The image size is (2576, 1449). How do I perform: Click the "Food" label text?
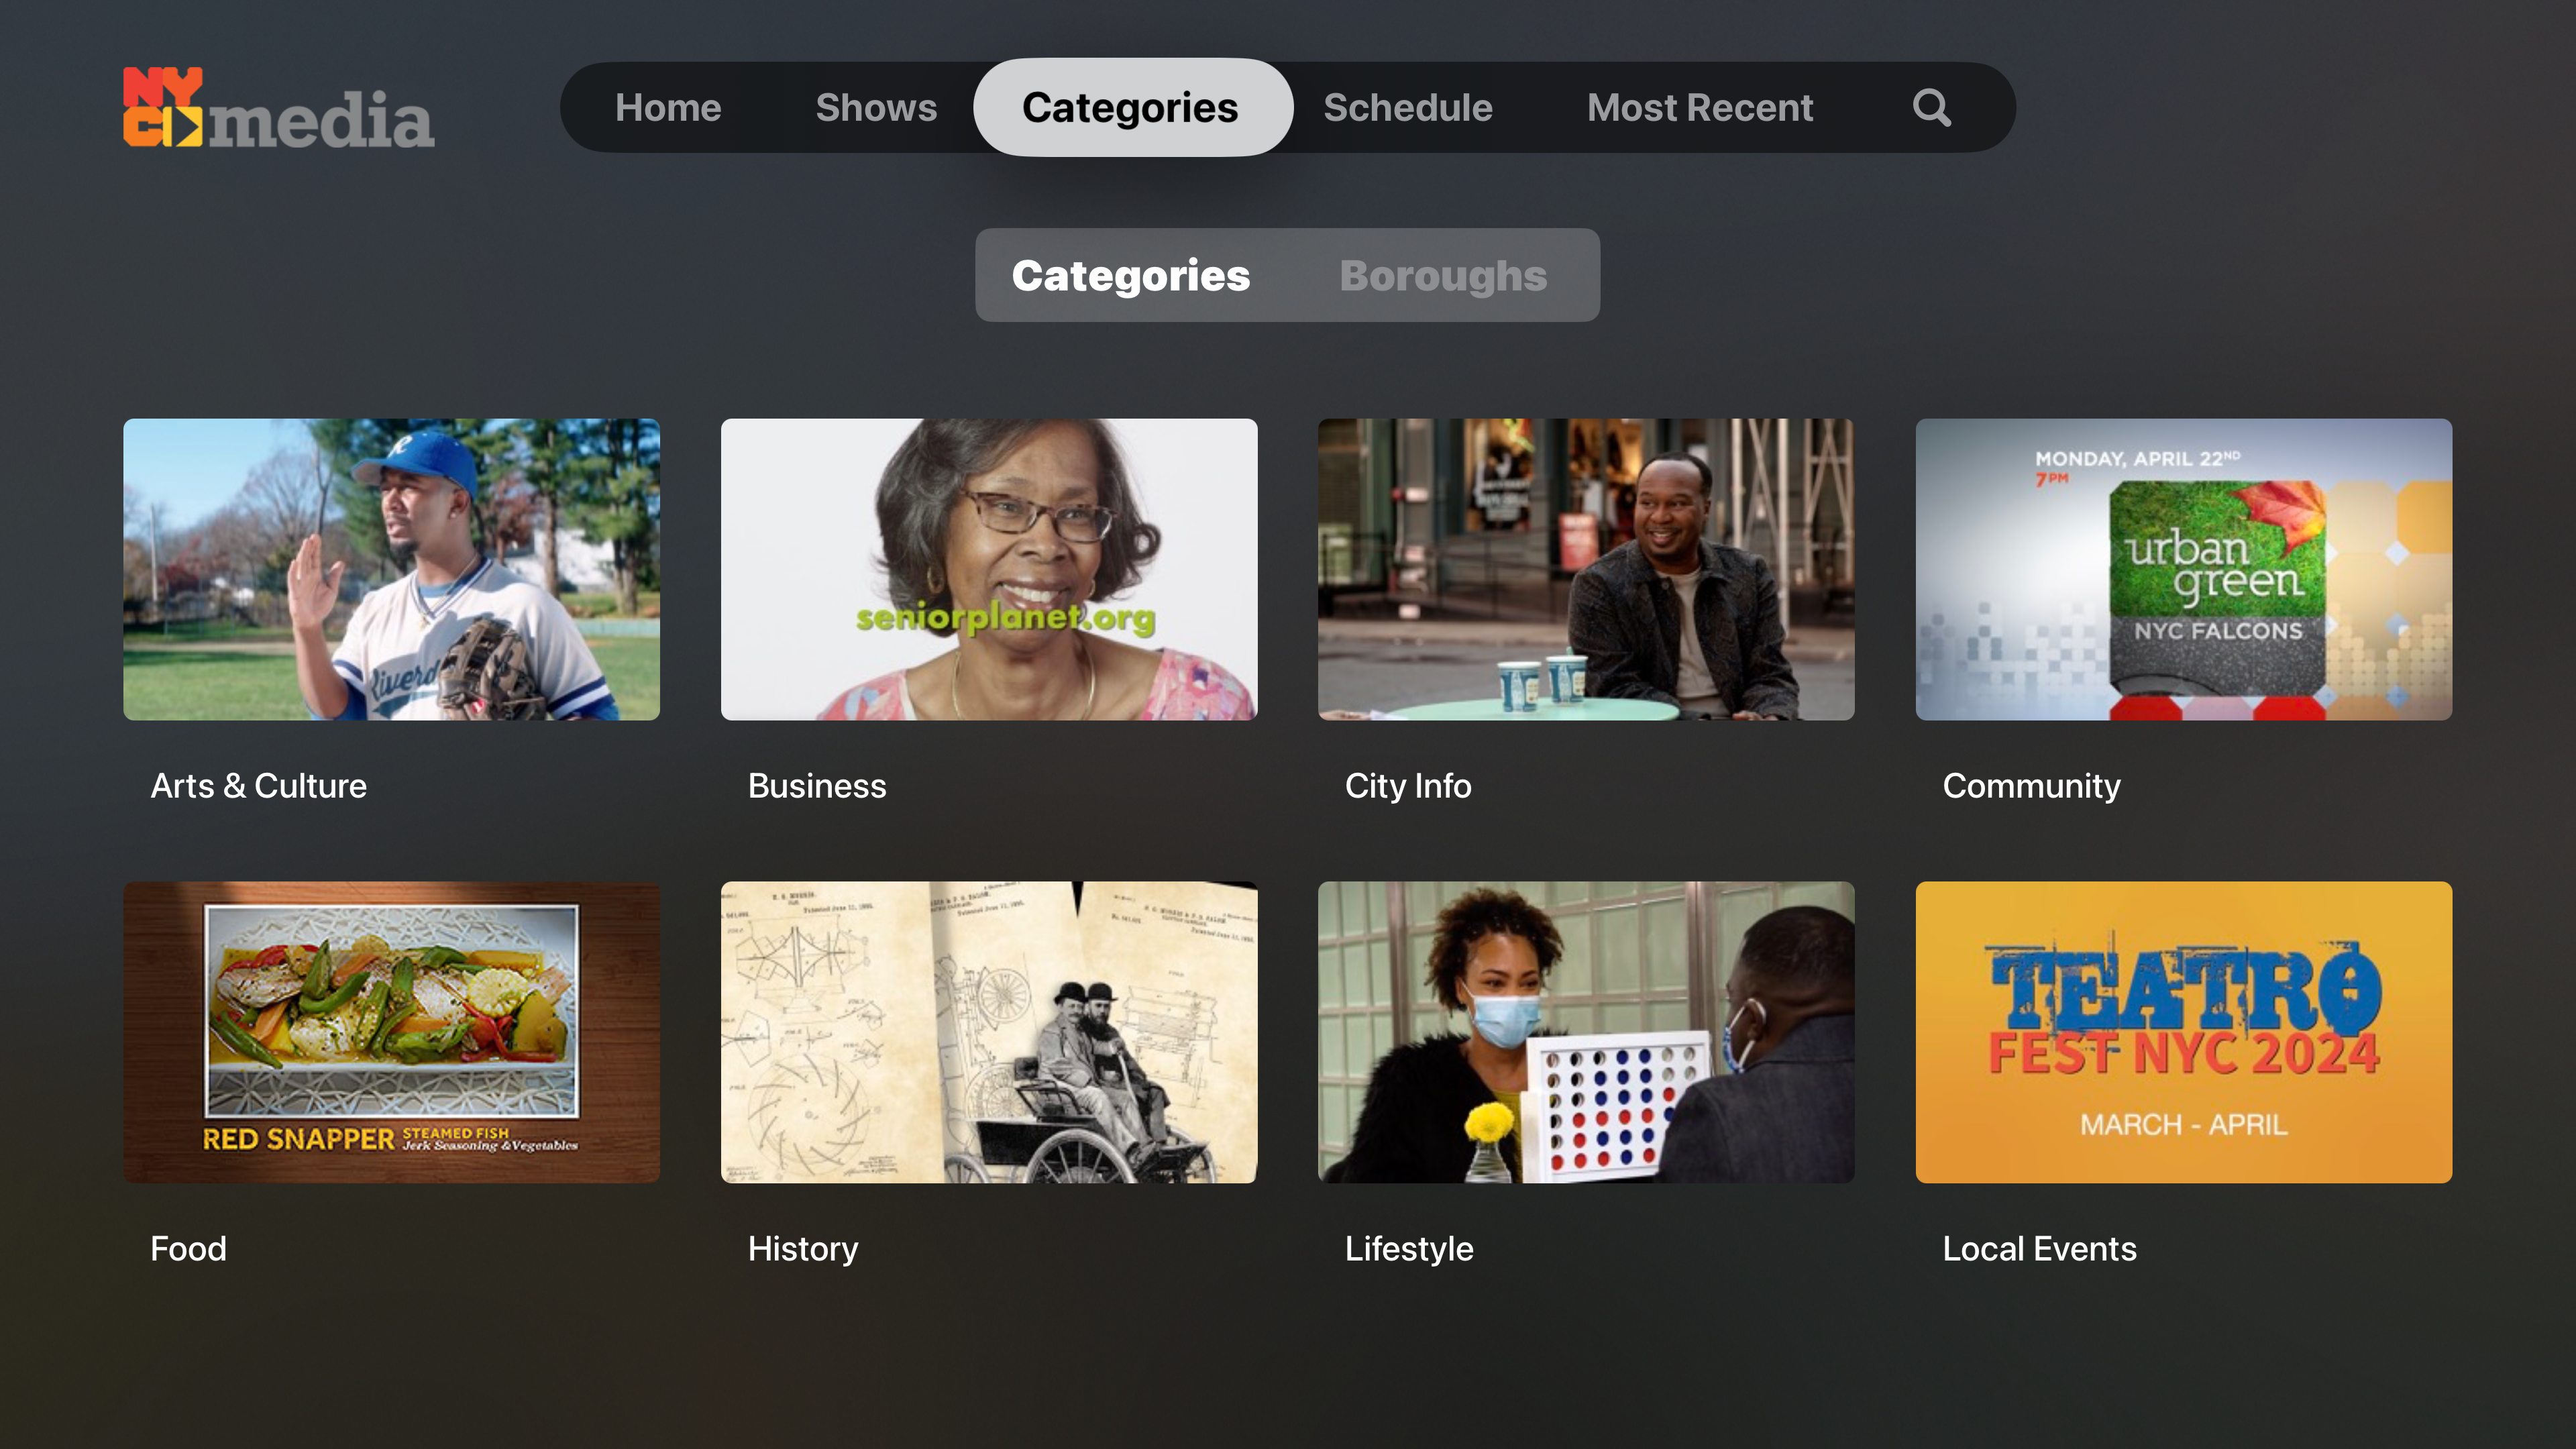click(188, 1249)
